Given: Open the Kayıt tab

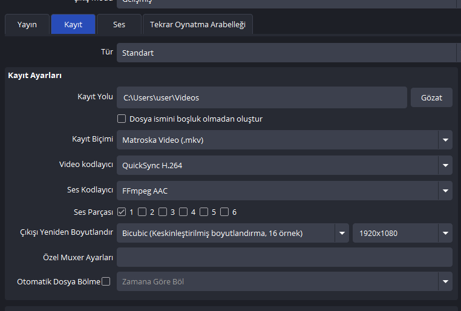Looking at the screenshot, I should [x=73, y=25].
